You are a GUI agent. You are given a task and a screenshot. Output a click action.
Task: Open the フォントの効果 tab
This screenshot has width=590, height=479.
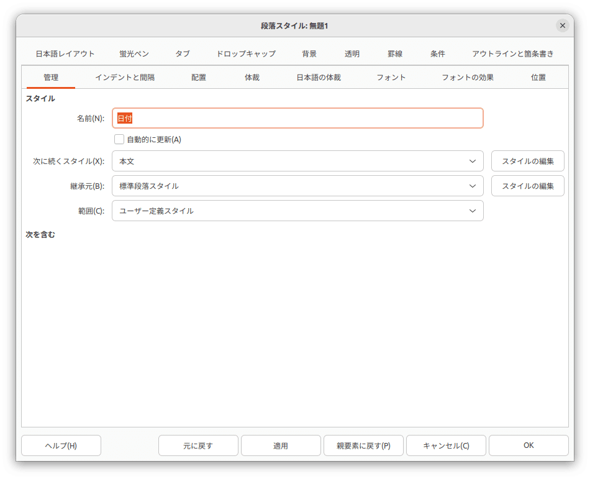468,78
